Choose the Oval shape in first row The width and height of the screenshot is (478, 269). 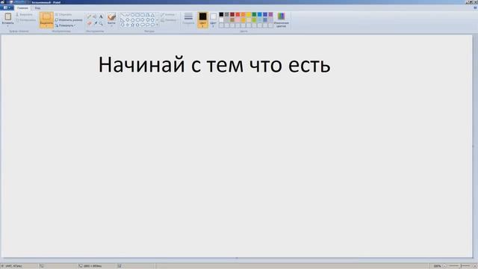click(133, 15)
